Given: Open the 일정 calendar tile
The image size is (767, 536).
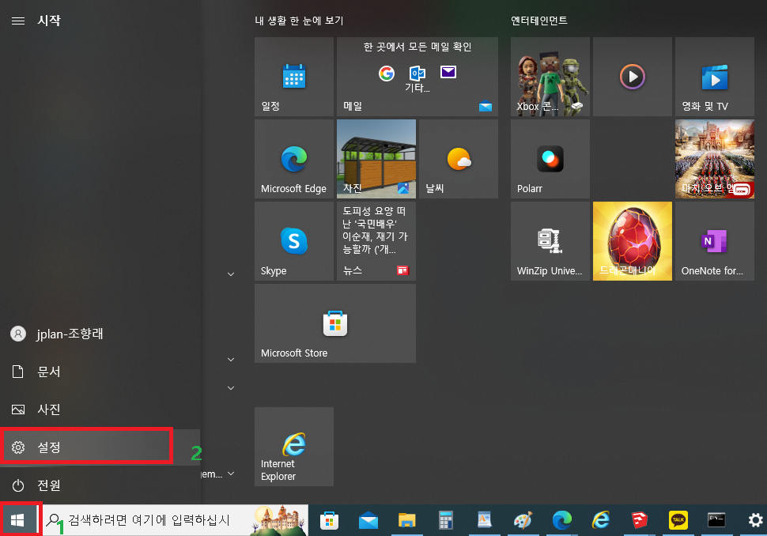Looking at the screenshot, I should 294,77.
